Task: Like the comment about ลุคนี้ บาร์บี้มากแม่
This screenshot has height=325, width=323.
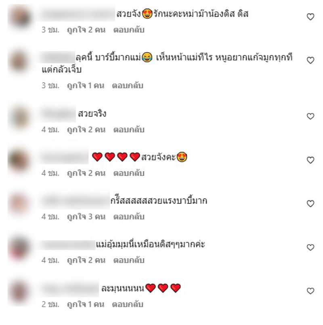Action: coord(310,60)
